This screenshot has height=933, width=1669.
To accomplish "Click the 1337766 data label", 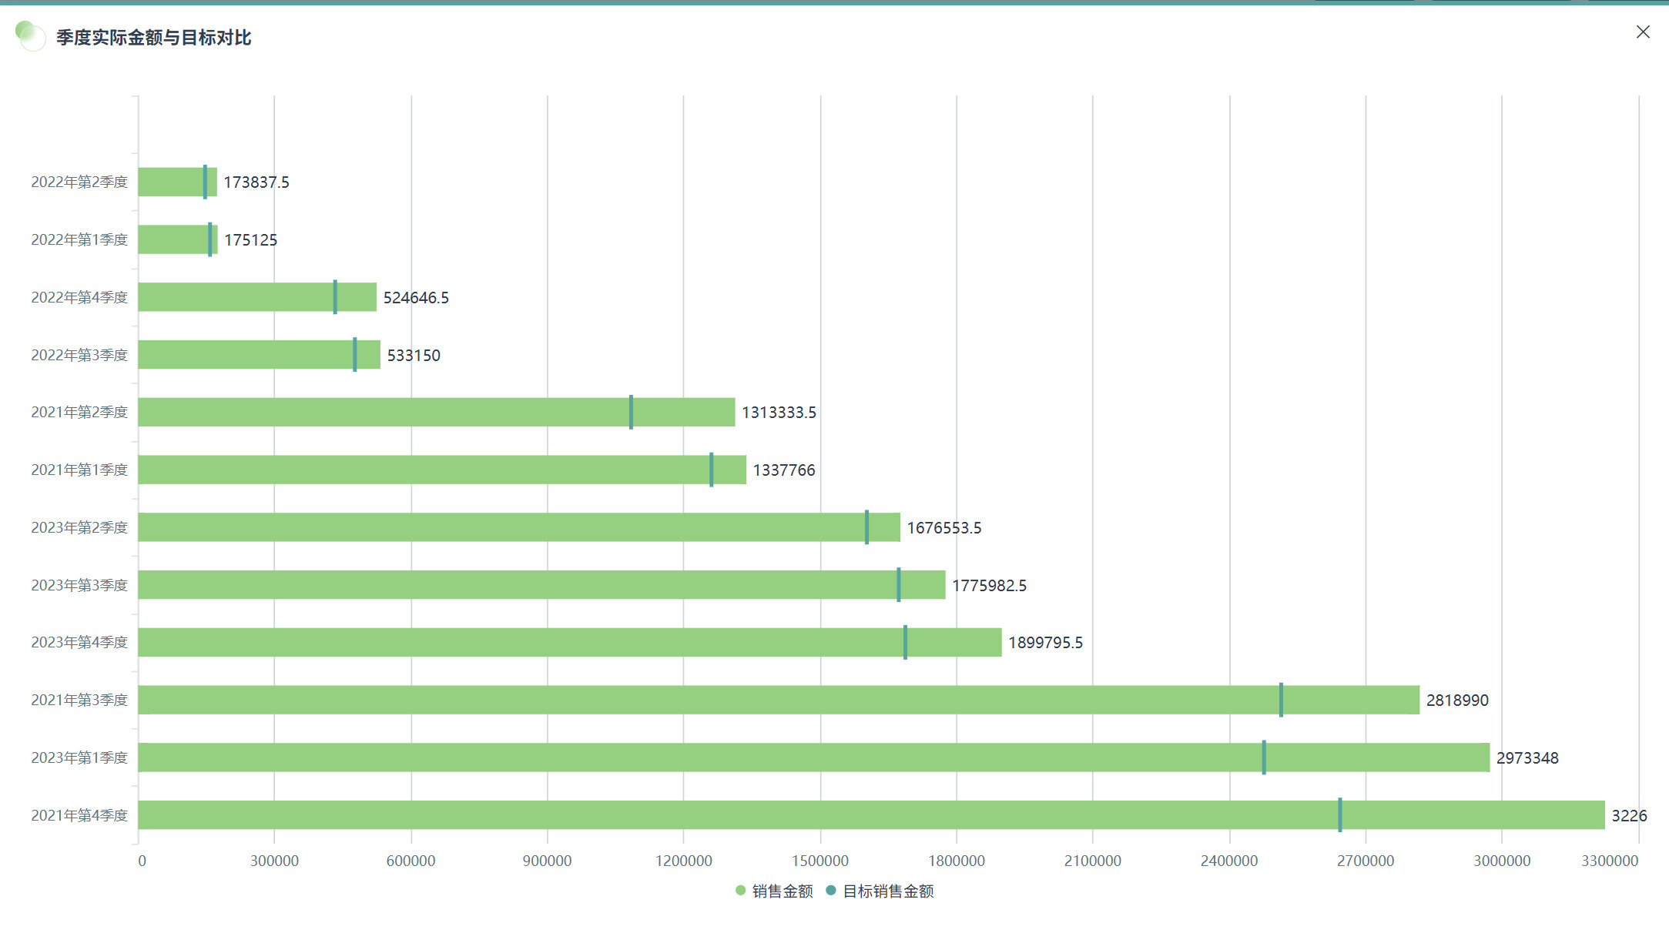I will 783,470.
